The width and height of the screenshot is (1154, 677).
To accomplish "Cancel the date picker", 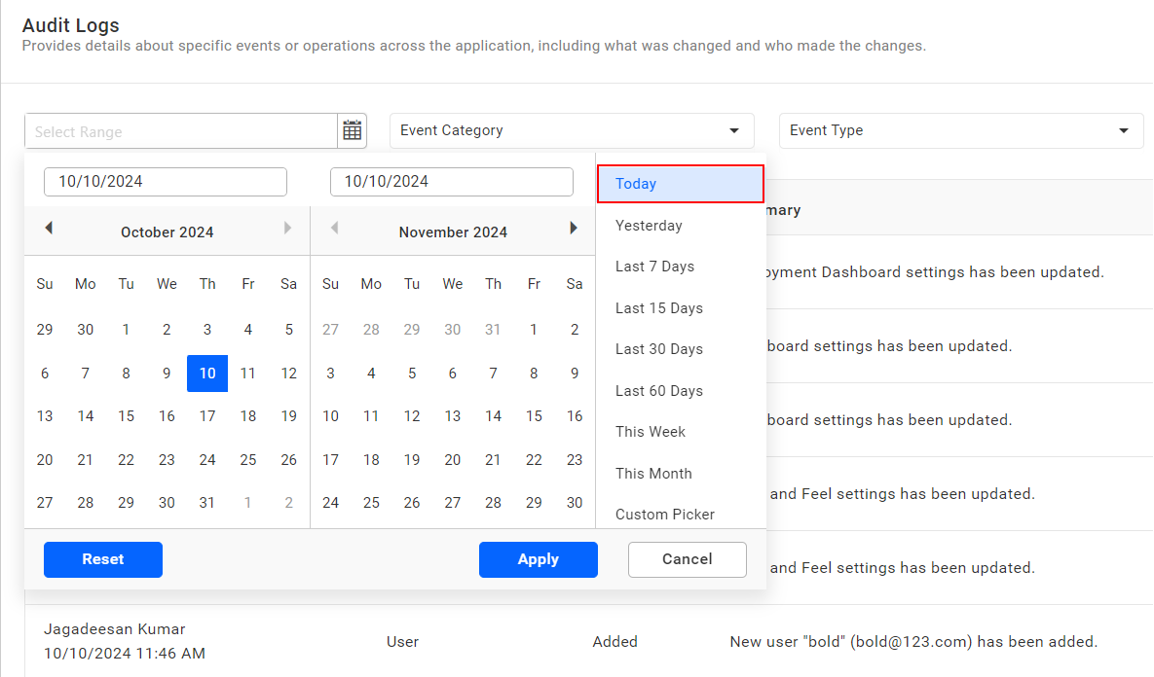I will (687, 559).
